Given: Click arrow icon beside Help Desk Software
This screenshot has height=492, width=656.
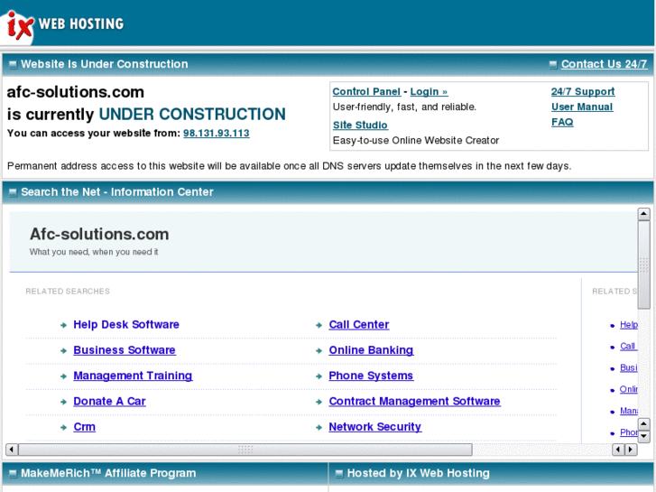Looking at the screenshot, I should (63, 325).
